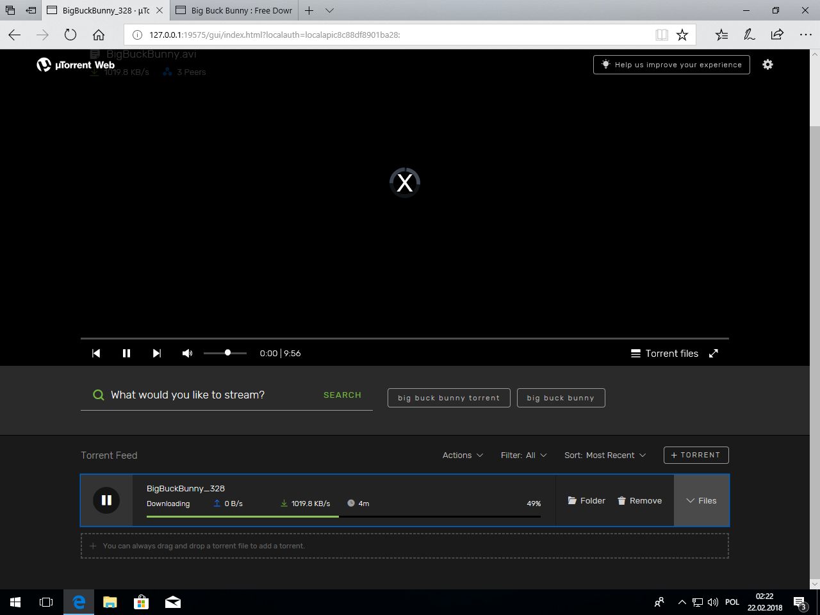Image resolution: width=820 pixels, height=615 pixels.
Task: Set these tabs aside
Action: coord(31,10)
